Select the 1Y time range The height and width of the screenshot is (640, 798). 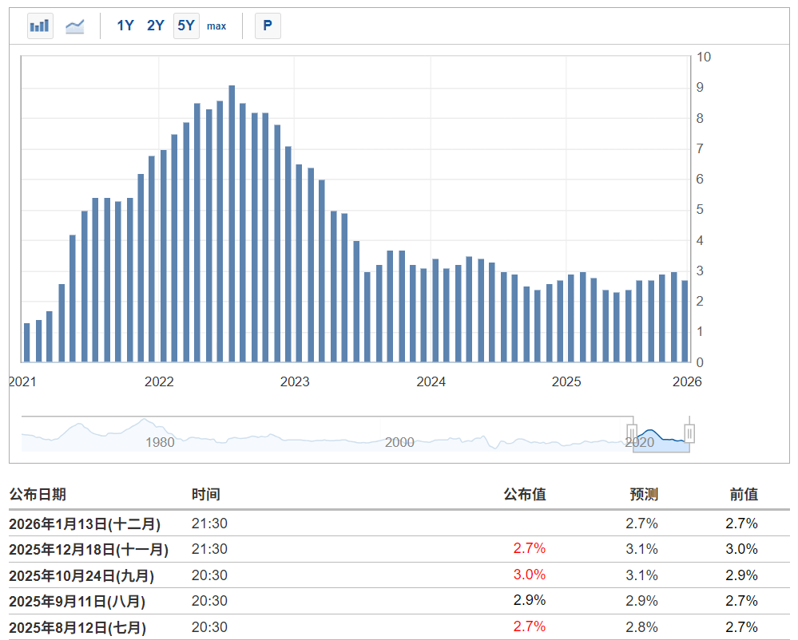point(125,26)
